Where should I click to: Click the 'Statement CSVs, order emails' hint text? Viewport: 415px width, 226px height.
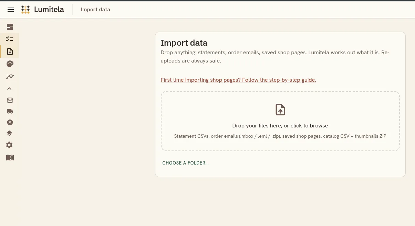pos(280,136)
